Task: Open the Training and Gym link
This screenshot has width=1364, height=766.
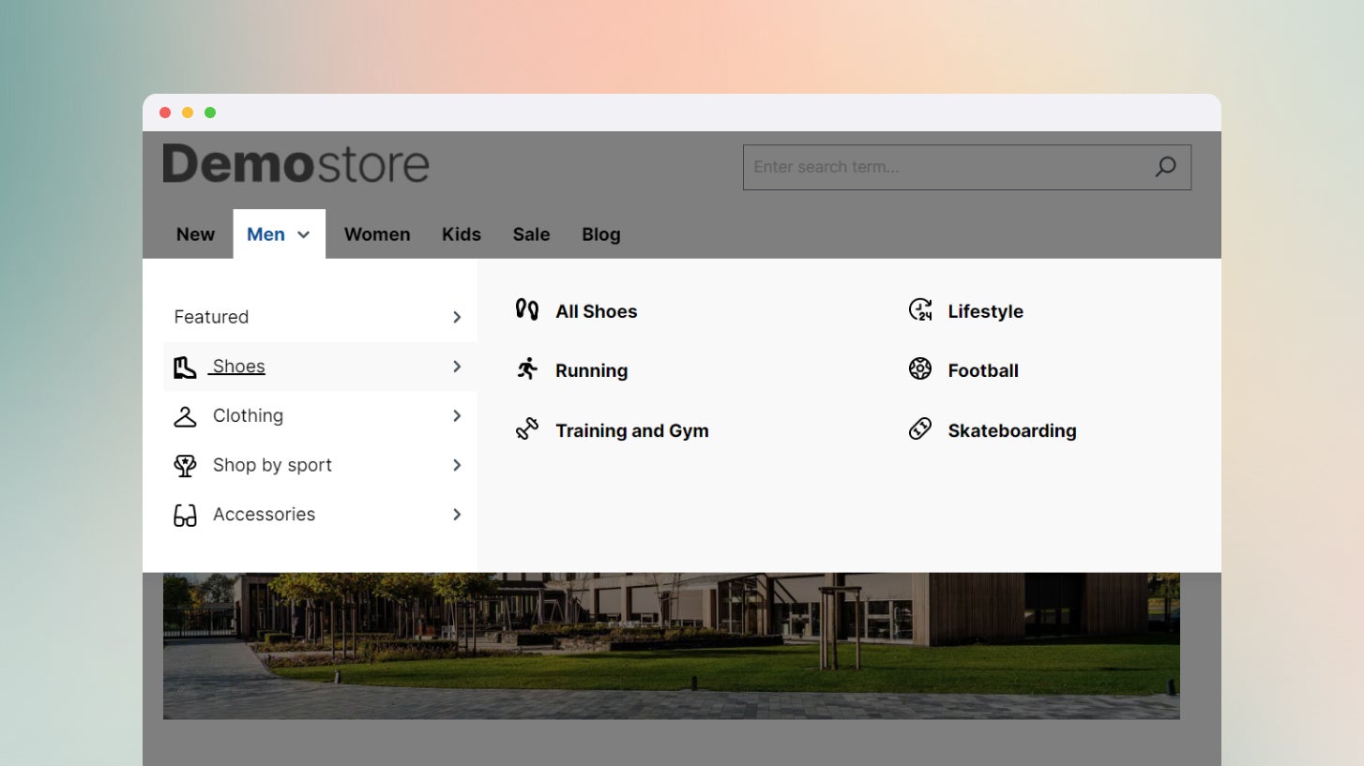Action: [631, 430]
